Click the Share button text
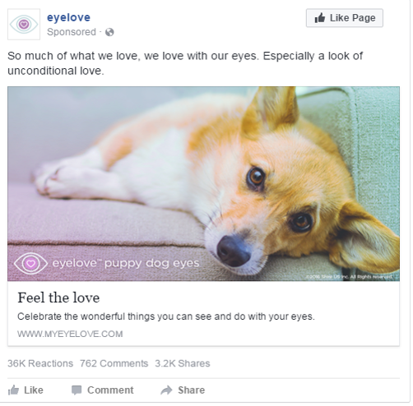 coord(191,390)
